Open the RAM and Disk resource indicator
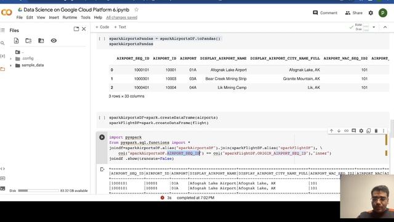This screenshot has width=394, height=222. [362, 27]
